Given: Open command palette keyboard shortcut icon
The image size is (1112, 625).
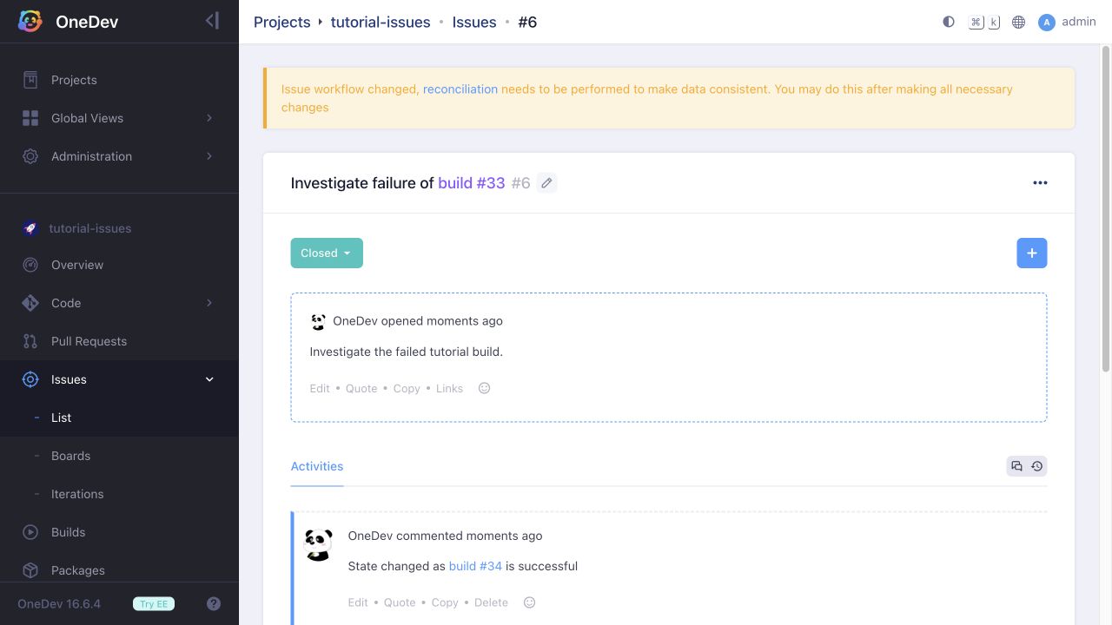Looking at the screenshot, I should click(984, 22).
